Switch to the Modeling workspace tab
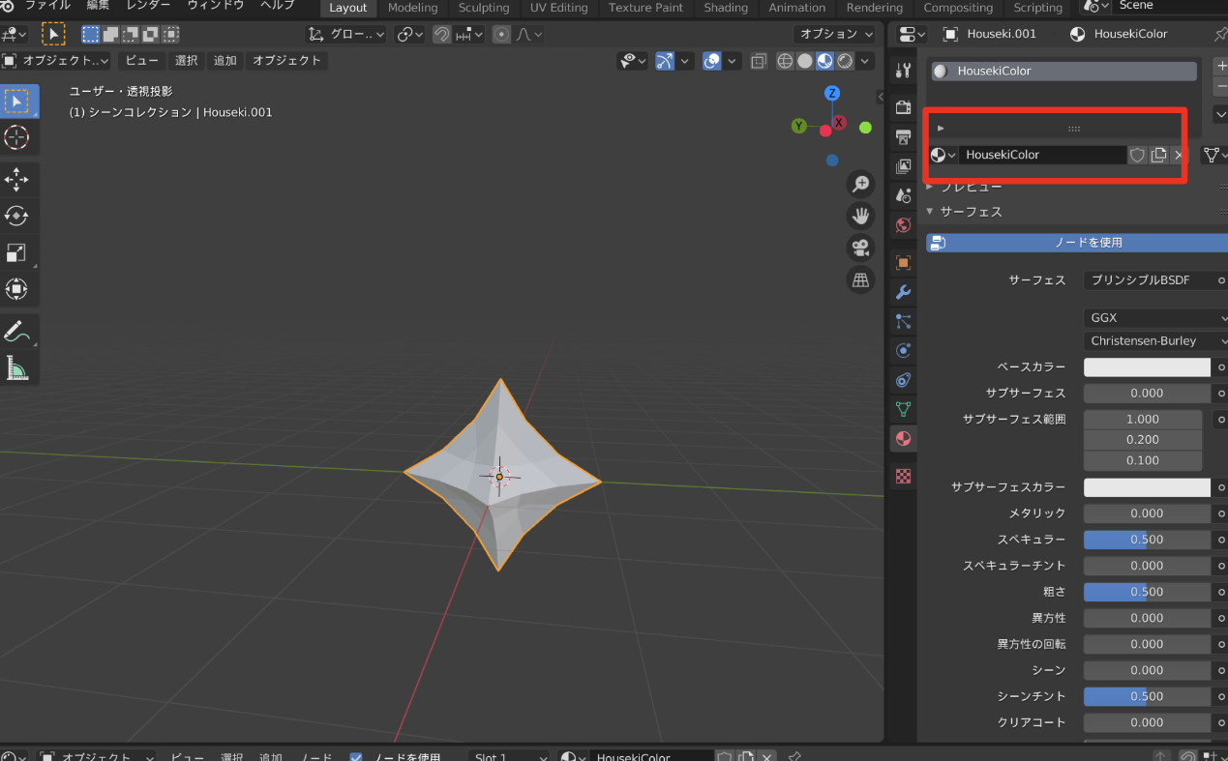 412,8
